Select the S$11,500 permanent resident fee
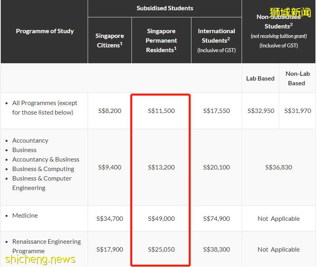The image size is (317, 267). coord(161,111)
